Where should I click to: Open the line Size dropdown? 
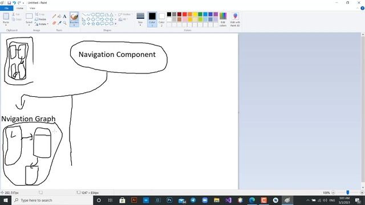point(140,19)
